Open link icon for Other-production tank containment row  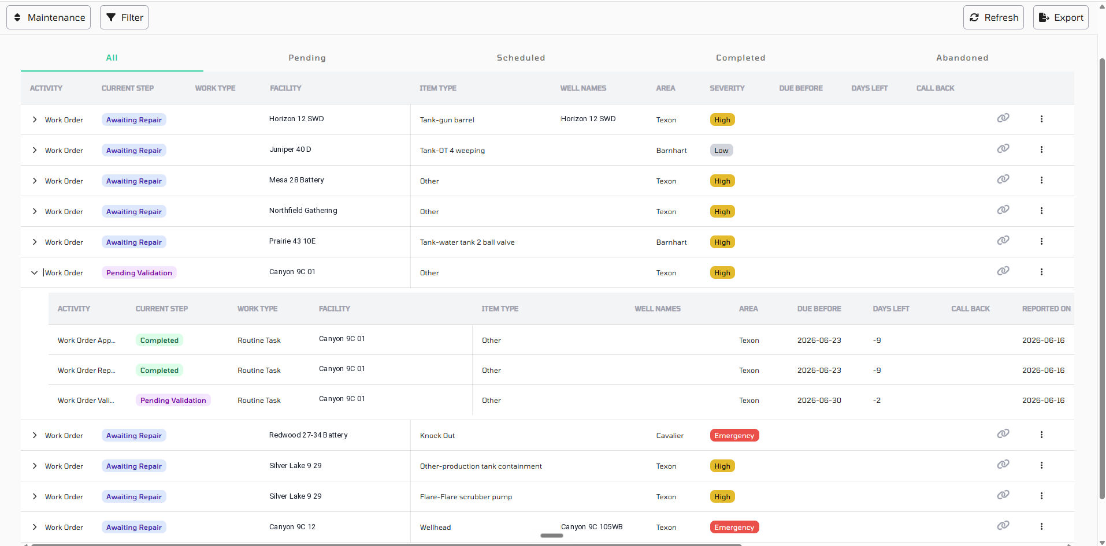coord(1003,464)
